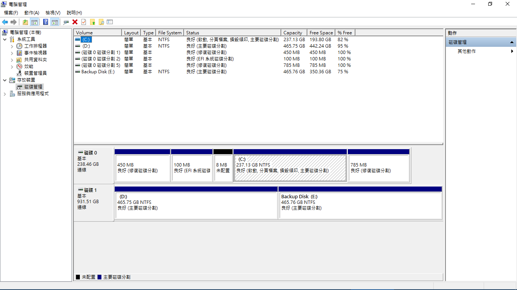Viewport: 517px width, 290px height.
Task: Expand the 服務與應用程式 tree node
Action: (5, 94)
